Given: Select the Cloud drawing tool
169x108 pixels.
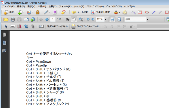Looking at the screenshot, I should coord(147,12).
